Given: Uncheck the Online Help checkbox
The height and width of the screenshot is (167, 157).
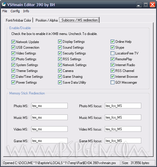Looking at the screenshot, I should tap(112, 42).
